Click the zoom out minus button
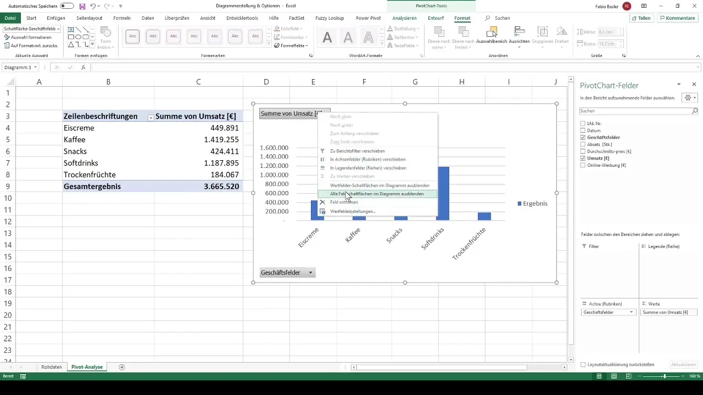Image resolution: width=703 pixels, height=395 pixels. click(639, 376)
